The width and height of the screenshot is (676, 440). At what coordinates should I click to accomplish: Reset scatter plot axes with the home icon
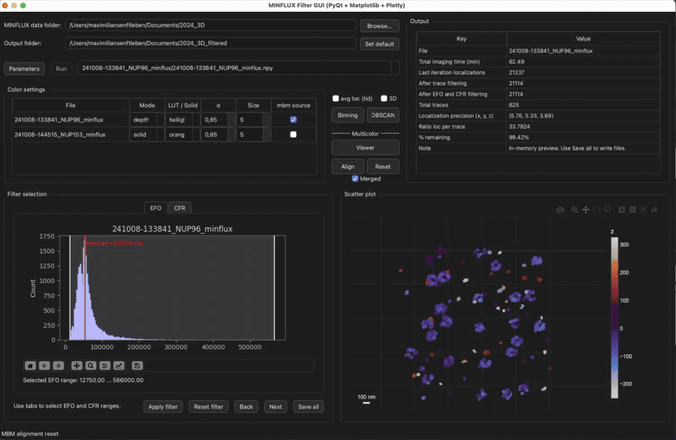point(654,210)
